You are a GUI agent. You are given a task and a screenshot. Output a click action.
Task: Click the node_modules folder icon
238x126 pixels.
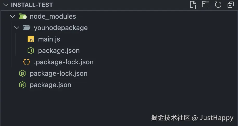point(23,17)
